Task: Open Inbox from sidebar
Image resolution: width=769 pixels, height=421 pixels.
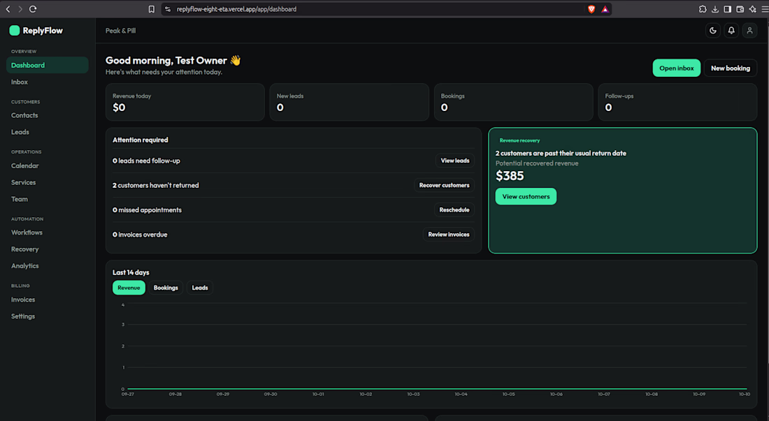Action: pos(20,82)
